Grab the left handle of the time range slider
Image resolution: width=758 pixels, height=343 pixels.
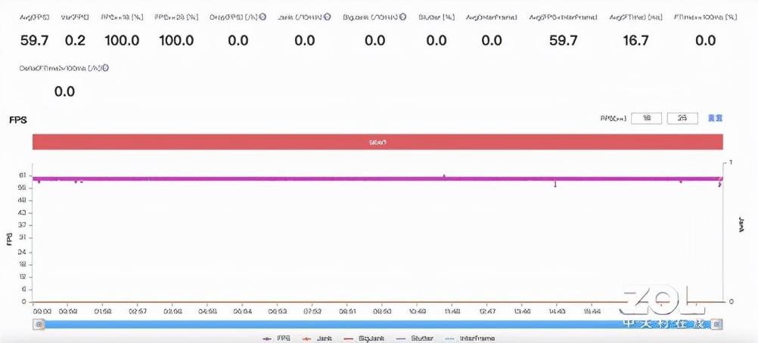[38, 325]
